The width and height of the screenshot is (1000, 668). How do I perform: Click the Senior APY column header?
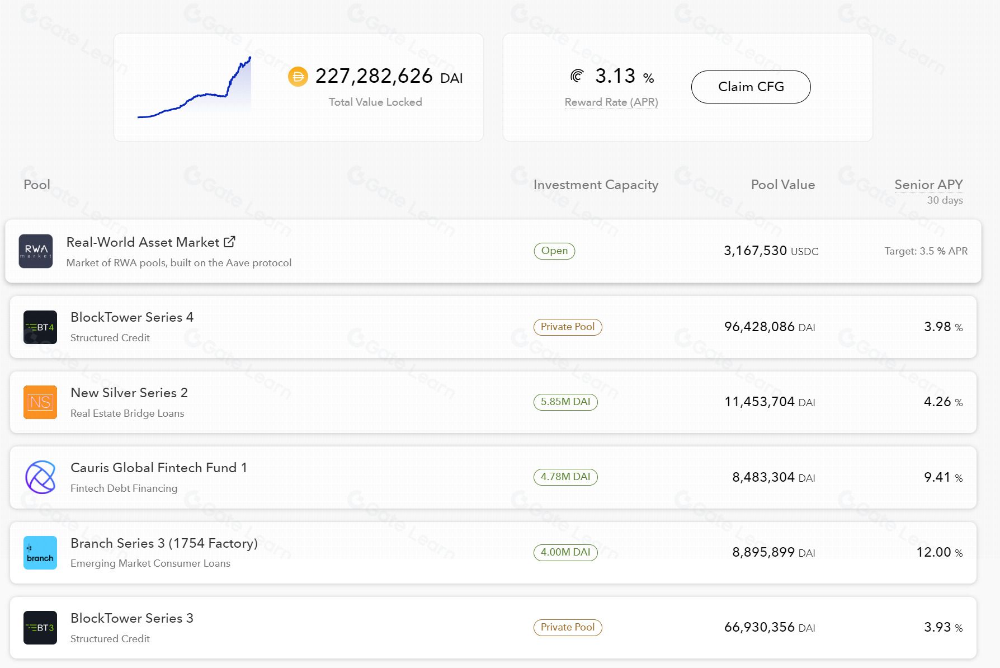928,185
